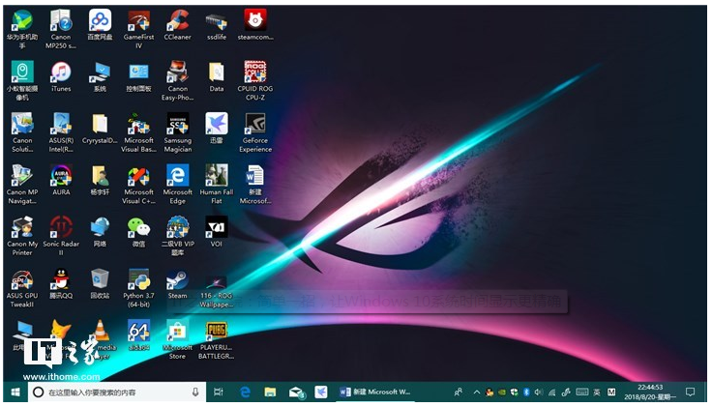The width and height of the screenshot is (712, 407).
Task: Select the Human Fall Flat game icon
Action: click(x=217, y=185)
